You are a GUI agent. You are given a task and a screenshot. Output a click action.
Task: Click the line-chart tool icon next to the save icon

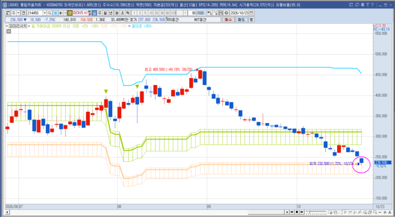click(x=215, y=13)
